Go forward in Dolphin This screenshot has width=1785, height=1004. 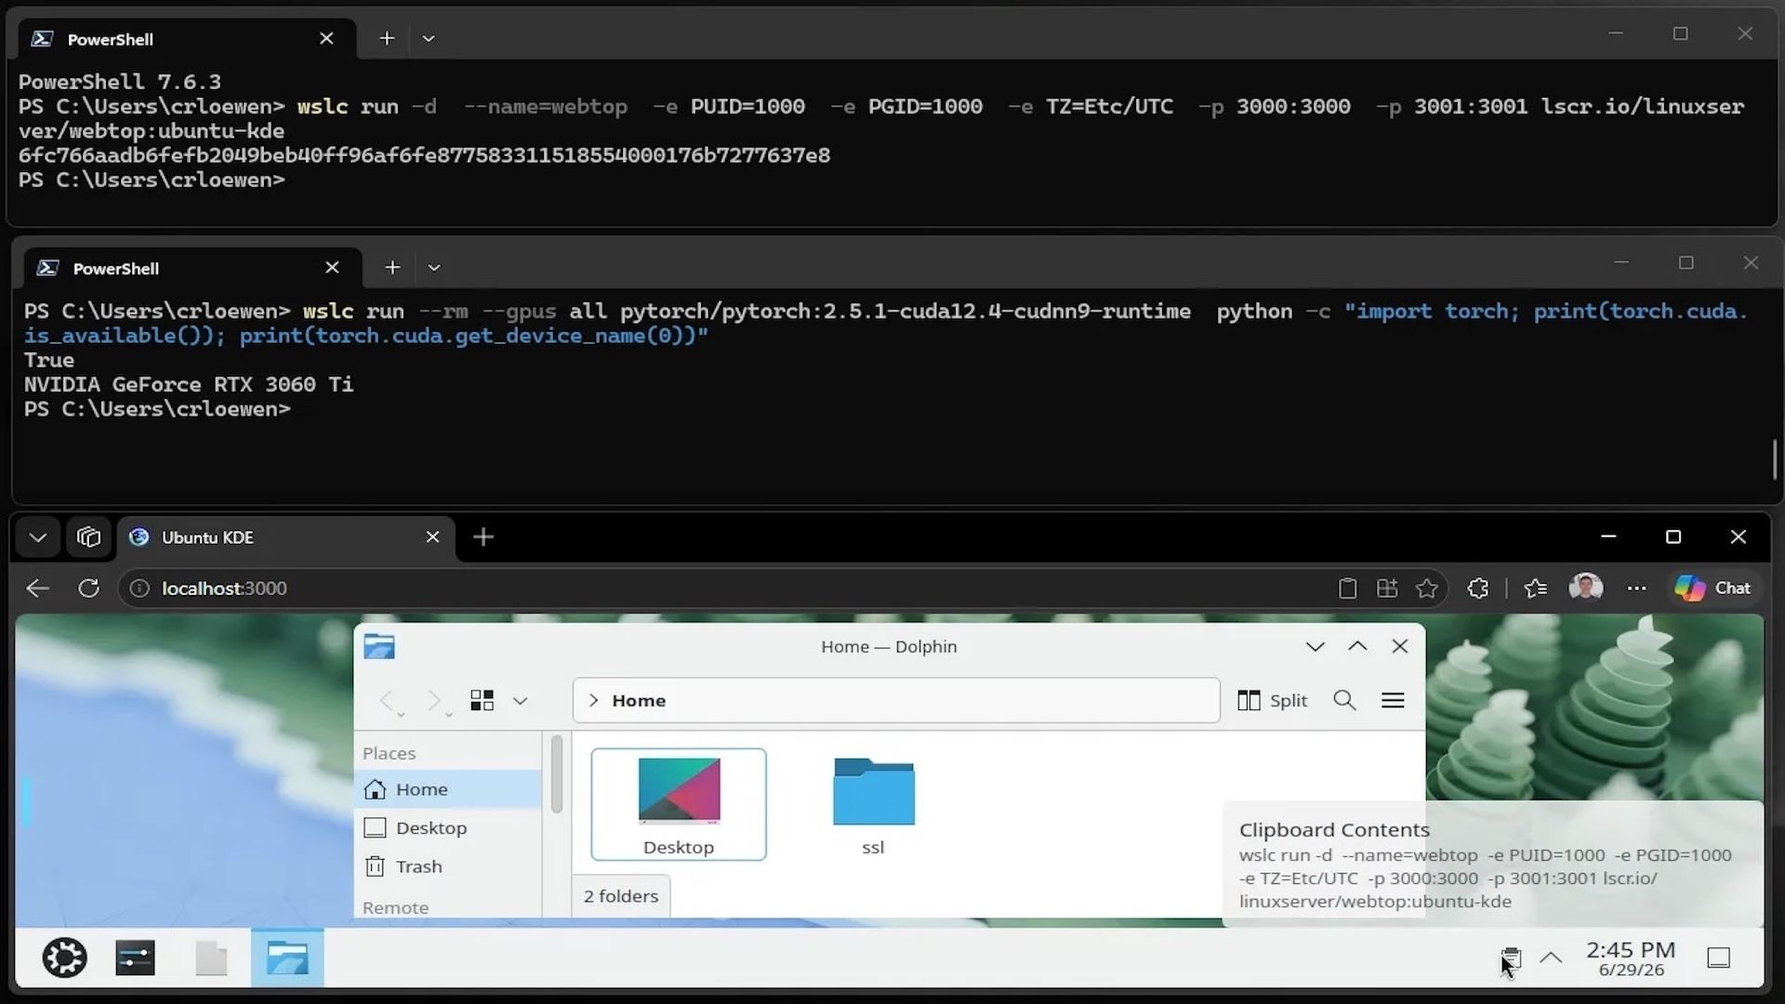point(435,701)
